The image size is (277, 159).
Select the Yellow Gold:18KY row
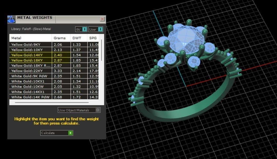pos(54,60)
